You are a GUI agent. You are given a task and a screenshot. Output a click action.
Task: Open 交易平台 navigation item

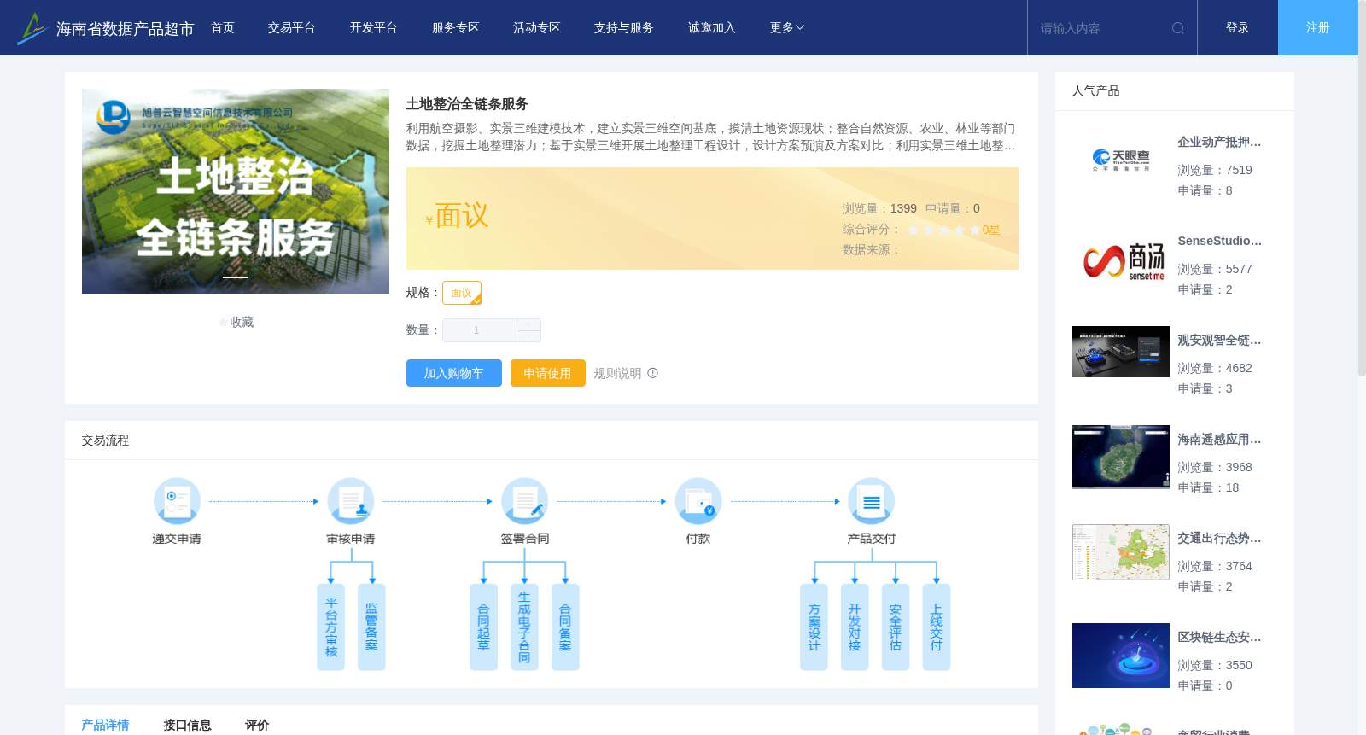[x=292, y=28]
